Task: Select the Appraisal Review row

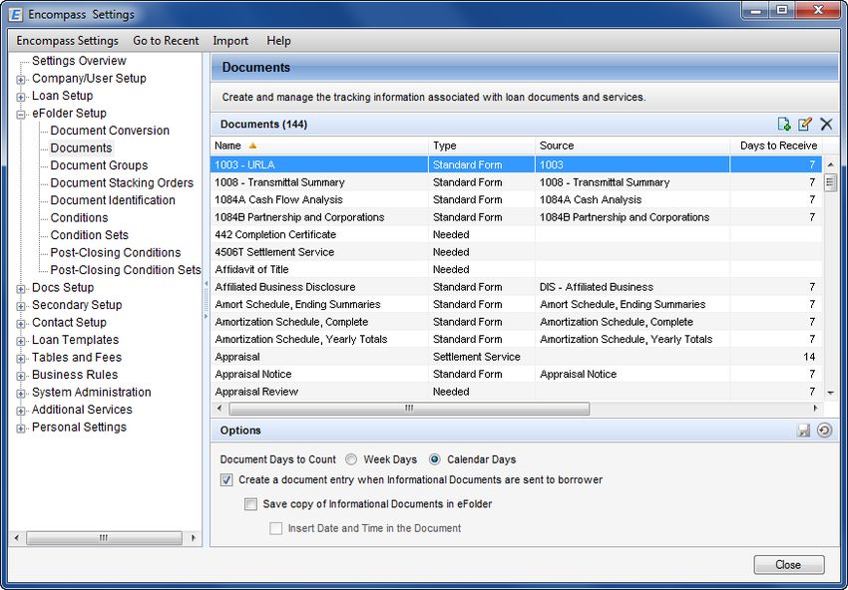Action: click(x=517, y=391)
